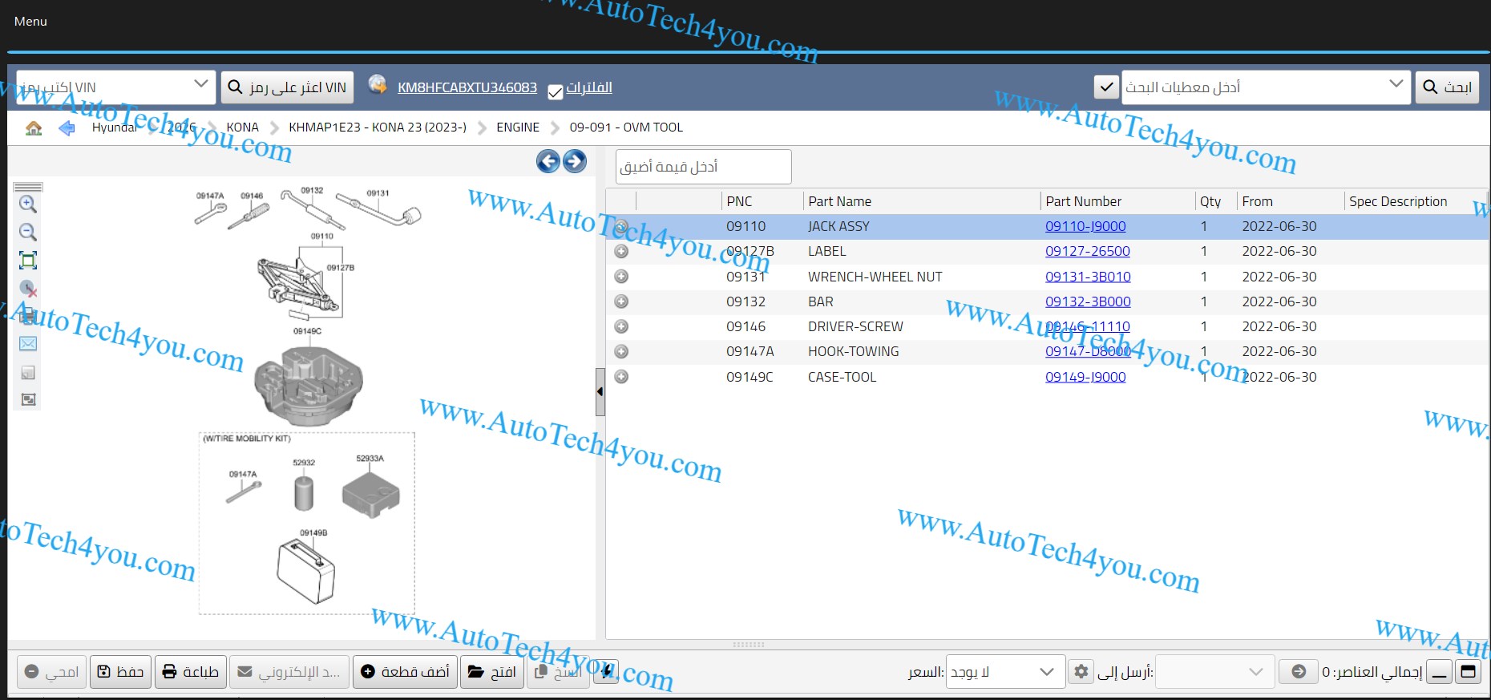Open part number link 09131-3B010
1491x700 pixels.
coord(1088,277)
